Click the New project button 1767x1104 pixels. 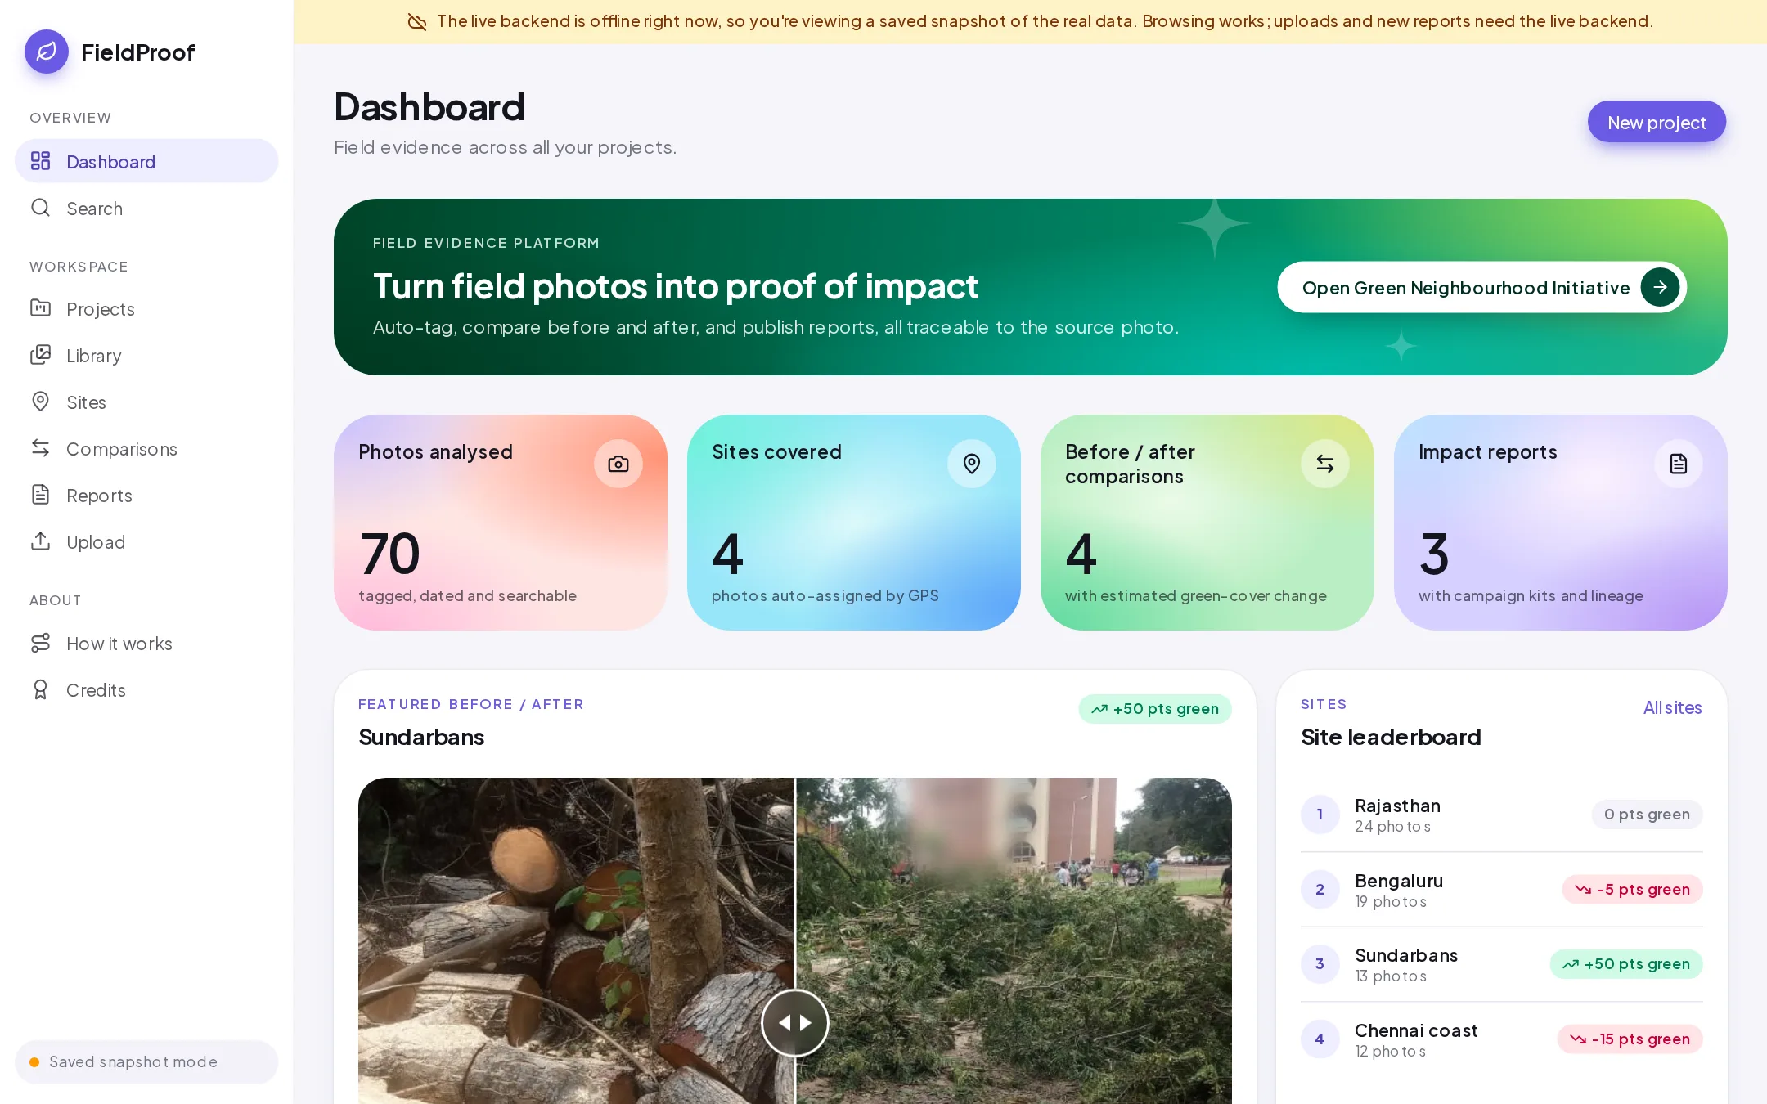point(1657,122)
